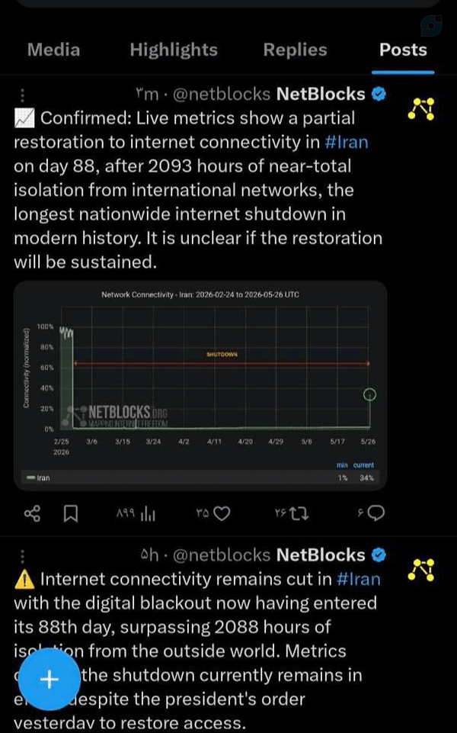Image resolution: width=457 pixels, height=733 pixels.
Task: Open three-dot menu of first post
Action: [x=22, y=95]
